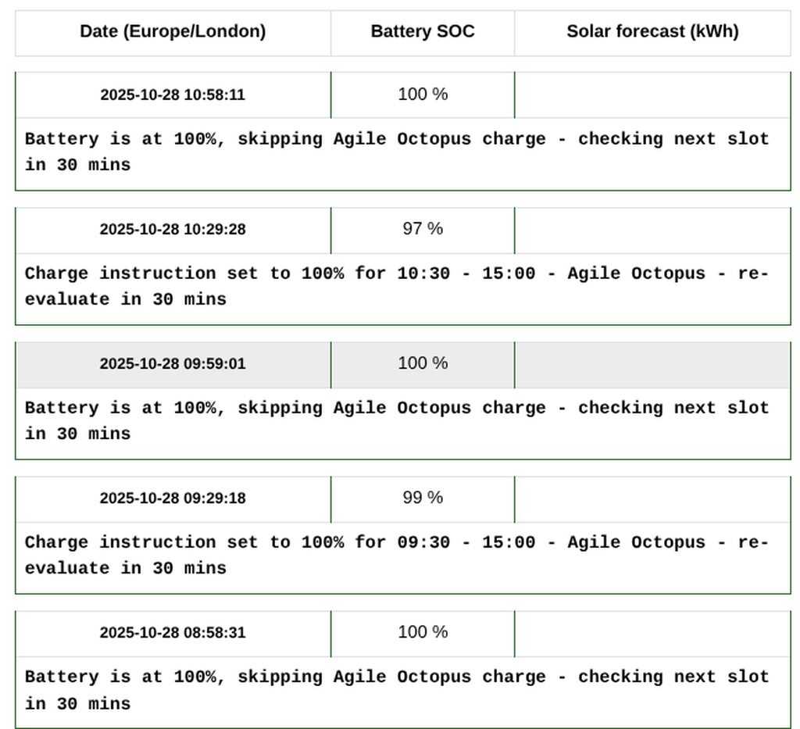This screenshot has height=729, width=800.
Task: Click the Solar forecast (kWh) column header
Action: click(x=652, y=32)
